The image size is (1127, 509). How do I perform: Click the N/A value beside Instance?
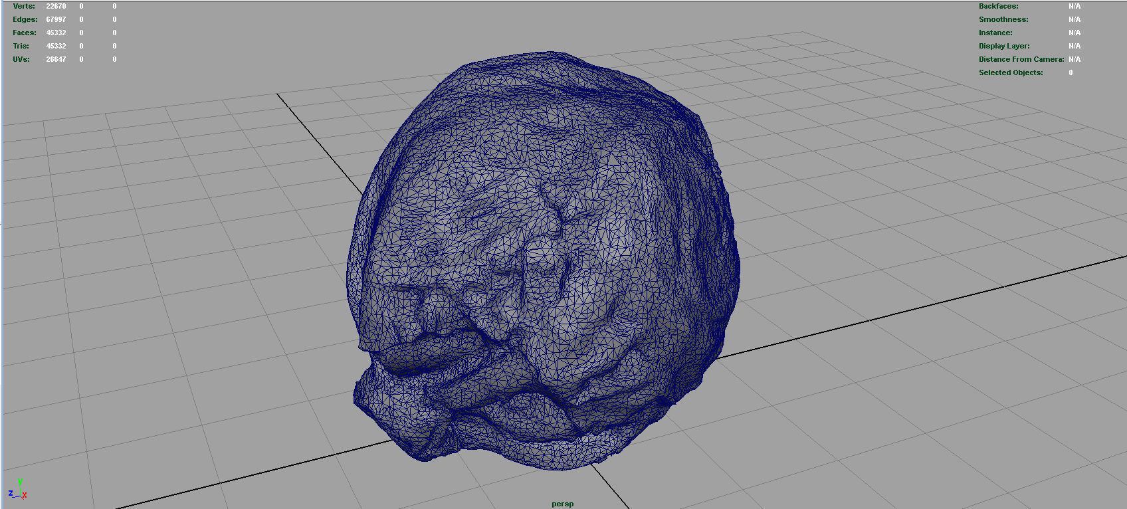click(x=1075, y=33)
